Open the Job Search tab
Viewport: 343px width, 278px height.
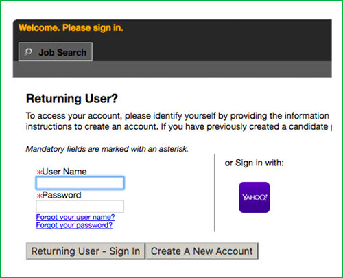(x=56, y=51)
